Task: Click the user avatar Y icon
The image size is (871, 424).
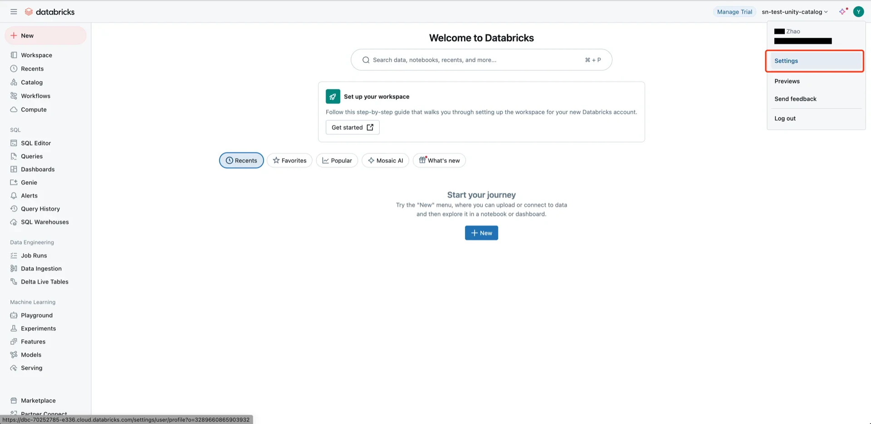Action: pos(858,12)
